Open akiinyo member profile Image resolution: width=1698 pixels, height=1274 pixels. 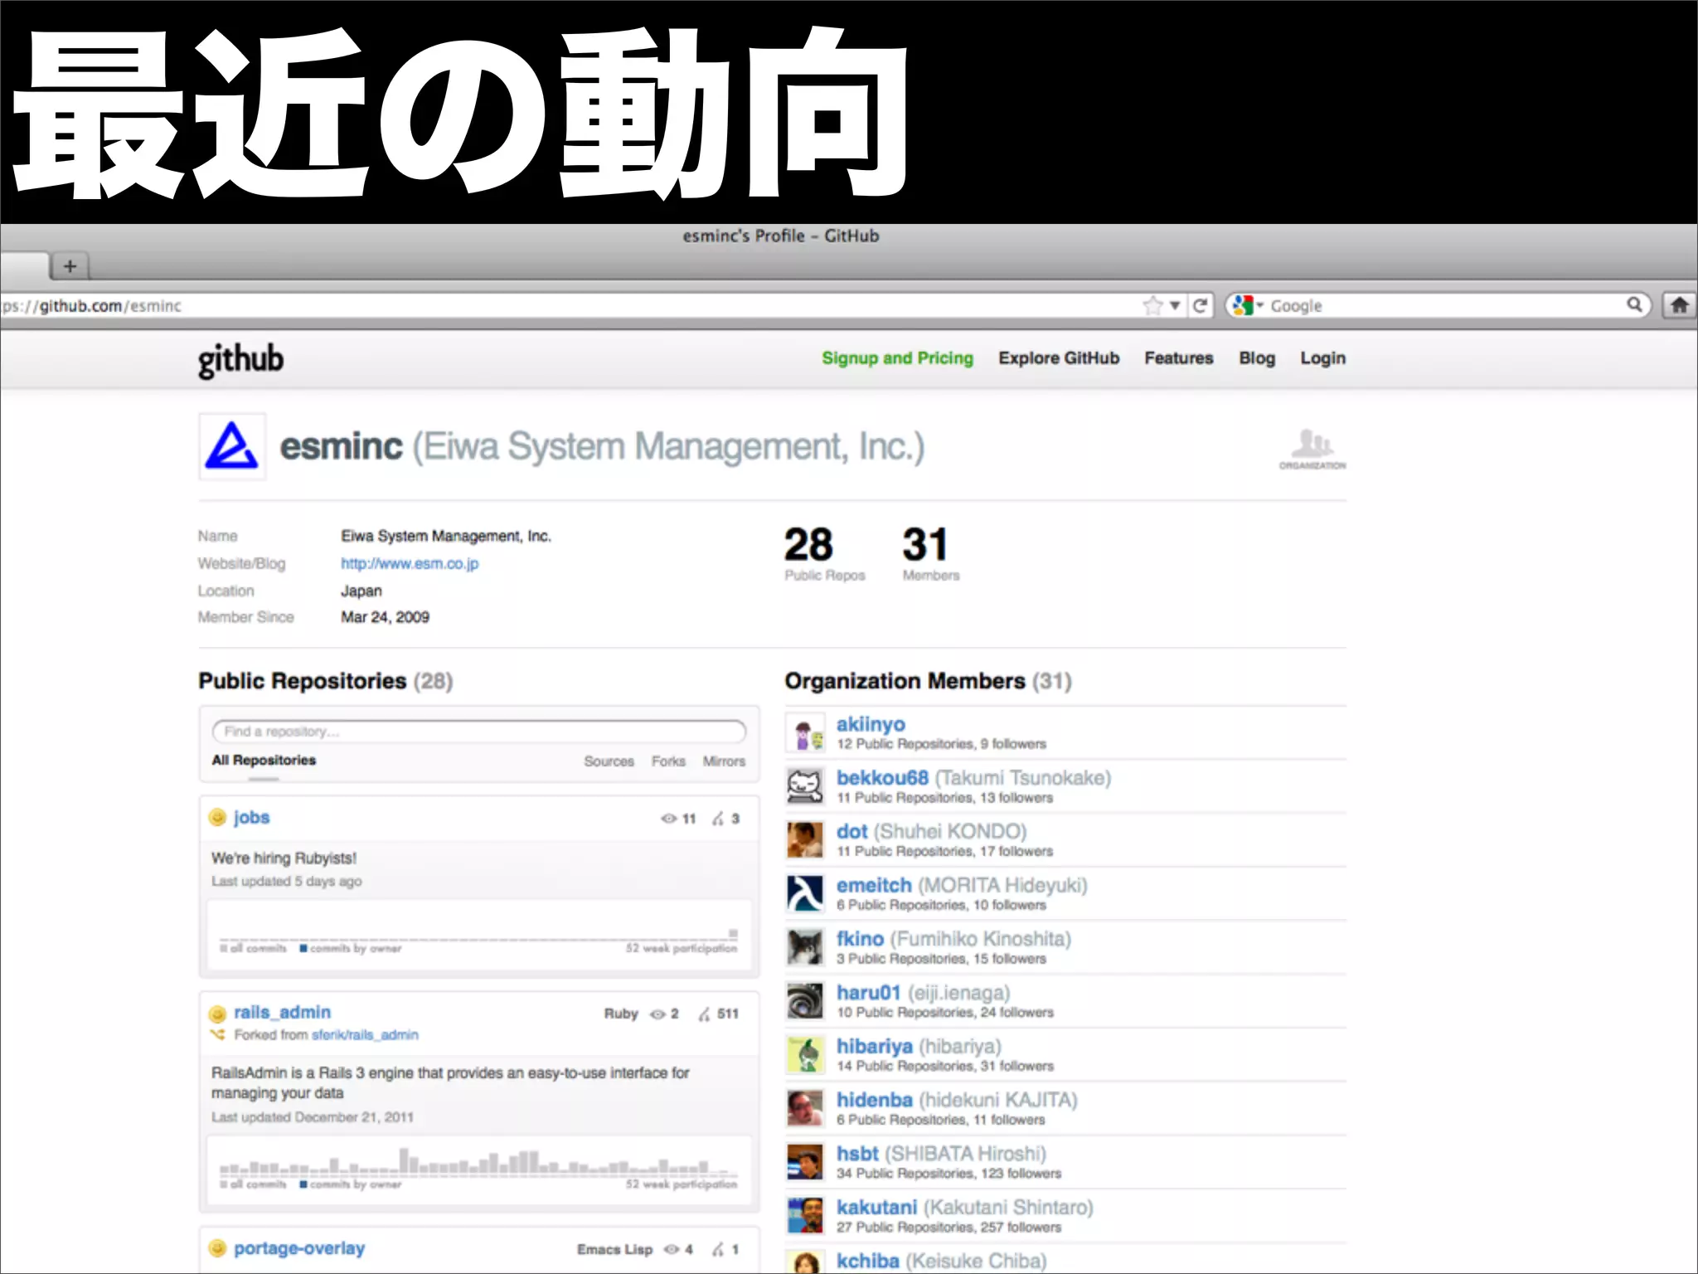pyautogui.click(x=871, y=724)
